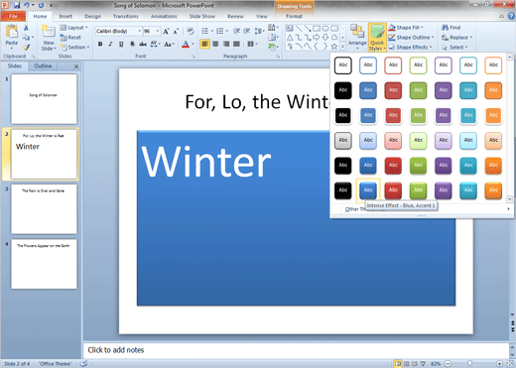Switch to the Insert ribbon tab
The image size is (516, 368).
(65, 16)
